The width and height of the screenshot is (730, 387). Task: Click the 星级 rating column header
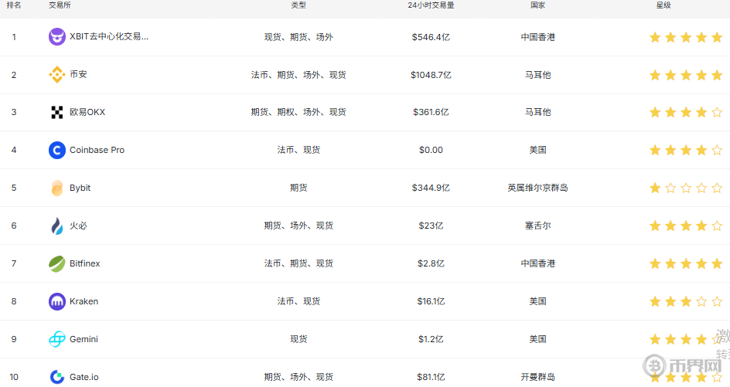(x=663, y=5)
